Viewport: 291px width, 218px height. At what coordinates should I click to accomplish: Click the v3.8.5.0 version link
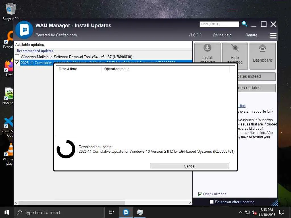click(x=195, y=35)
